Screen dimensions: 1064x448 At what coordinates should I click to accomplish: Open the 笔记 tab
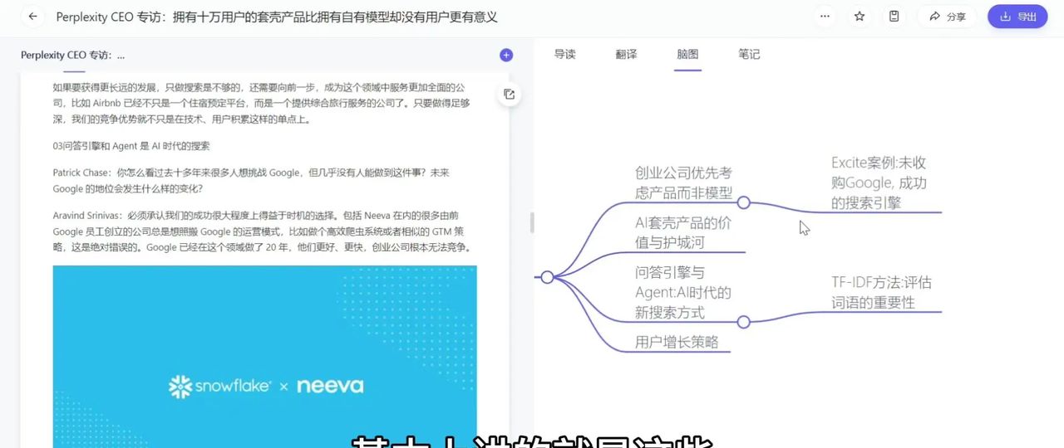tap(749, 55)
